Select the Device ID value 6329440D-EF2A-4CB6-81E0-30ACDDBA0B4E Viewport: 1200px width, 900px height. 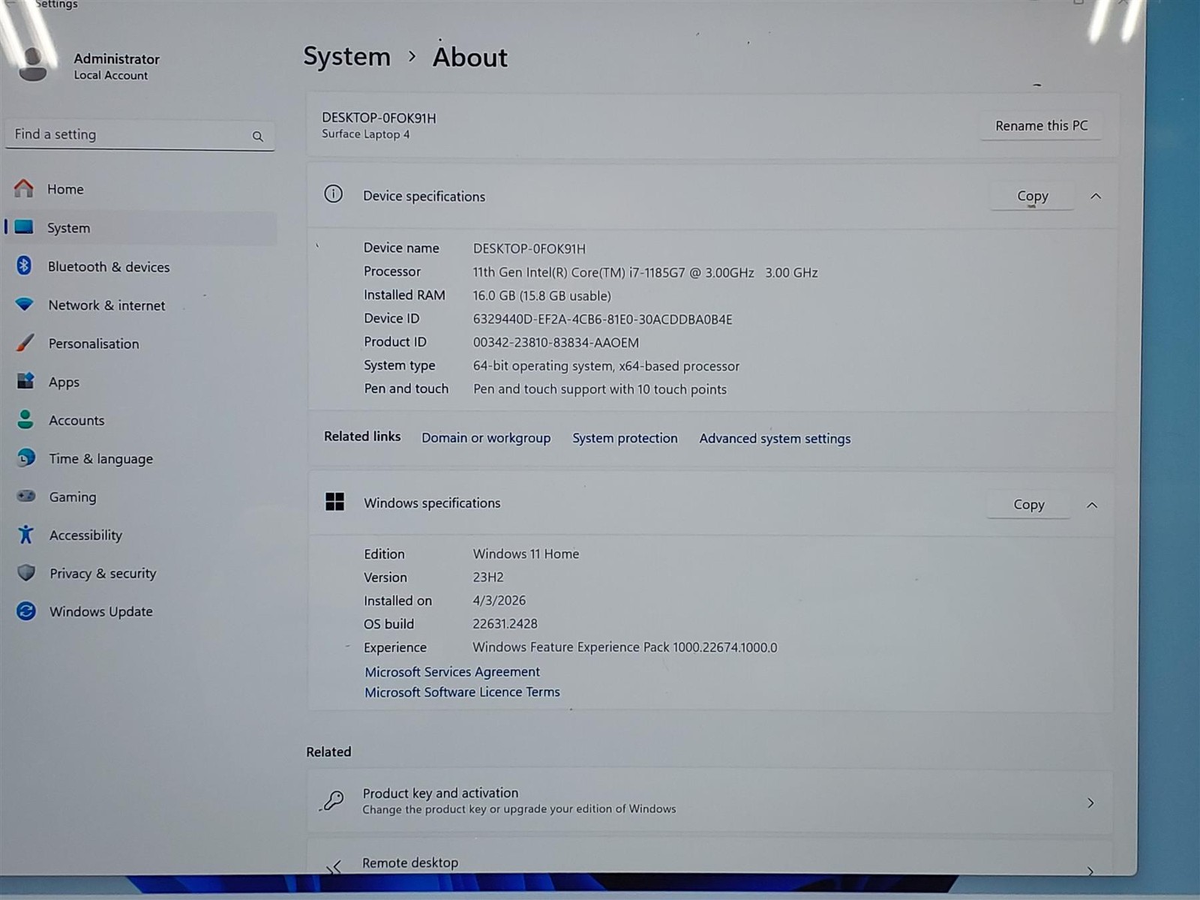point(602,319)
